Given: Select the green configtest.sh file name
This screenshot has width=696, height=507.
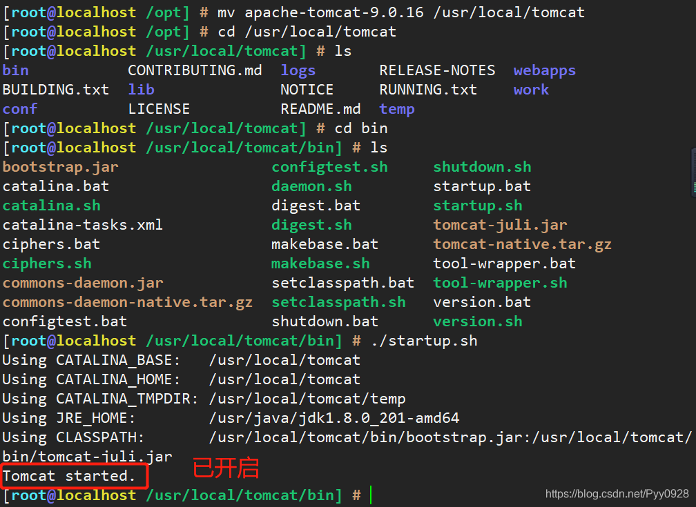Looking at the screenshot, I should (x=329, y=168).
